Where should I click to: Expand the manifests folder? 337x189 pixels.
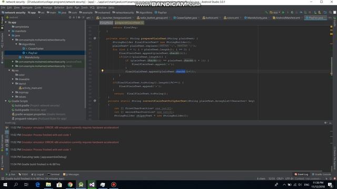pos(9,31)
